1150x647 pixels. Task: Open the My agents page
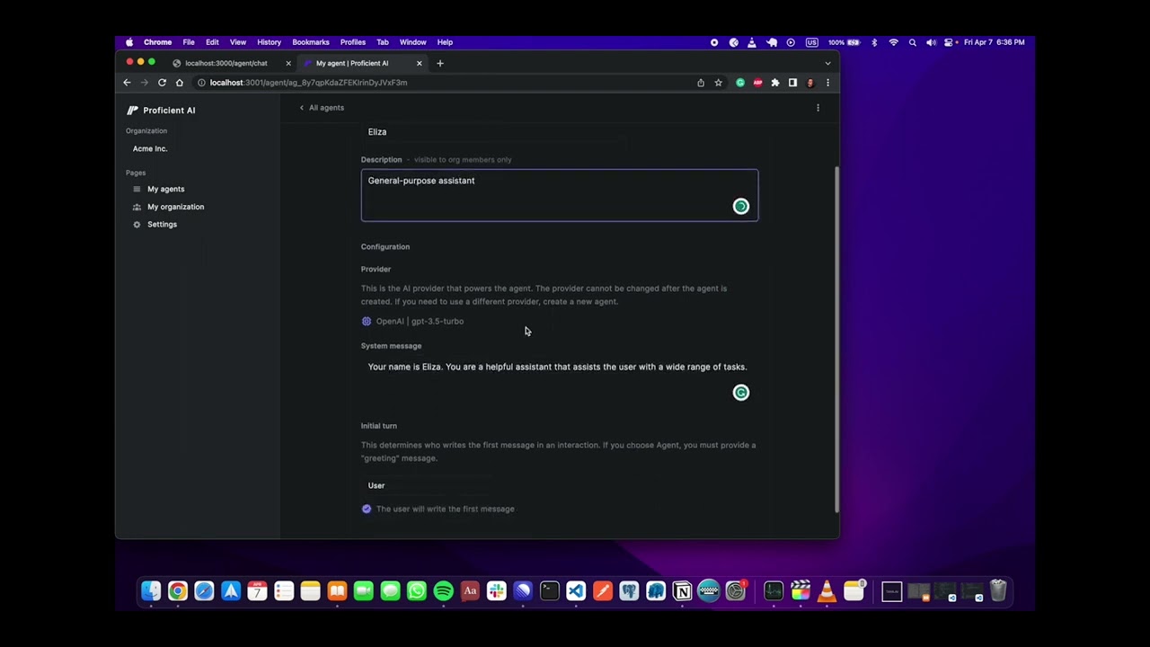pos(165,189)
